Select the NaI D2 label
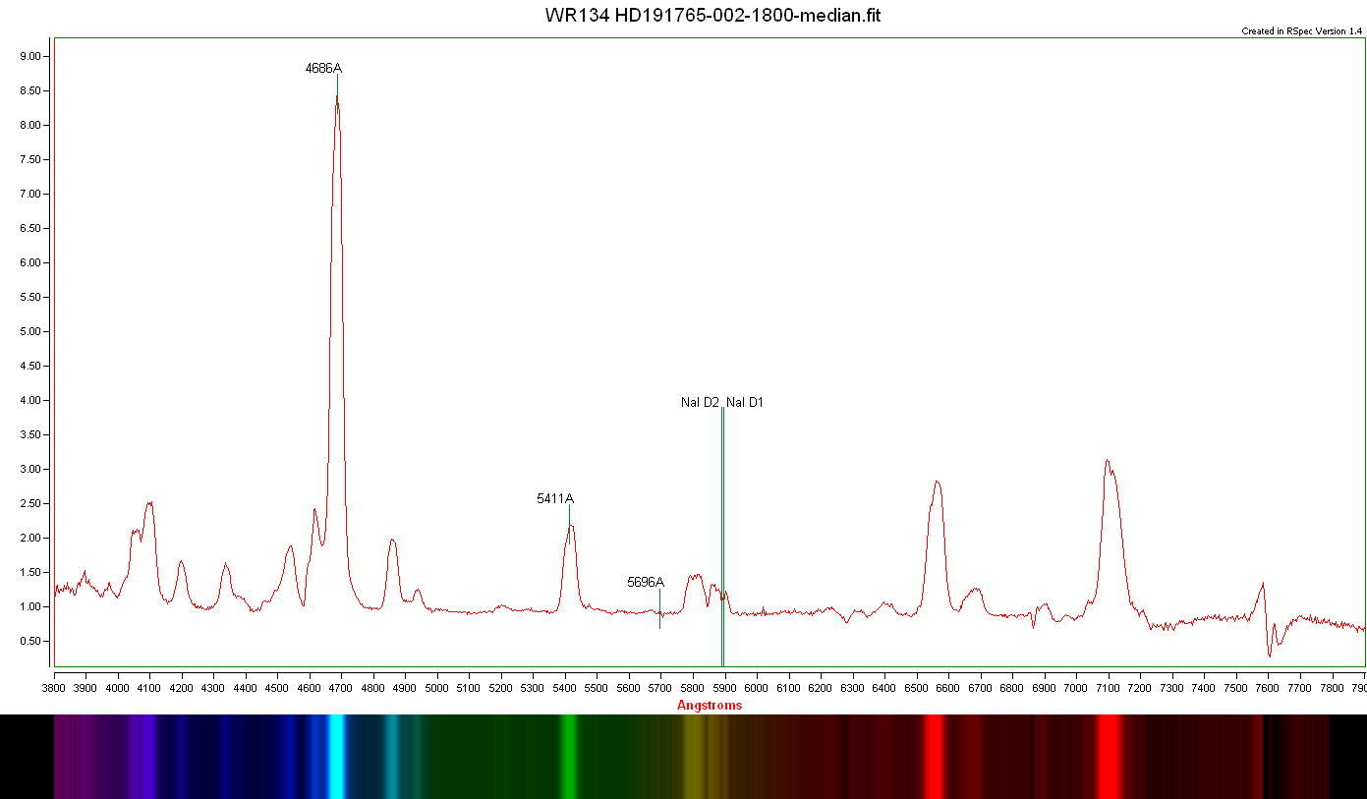Viewport: 1367px width, 799px height. pyautogui.click(x=700, y=403)
